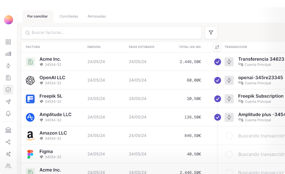Toggle the Acme Inc. row purple checkmark
The image size is (285, 174).
217,62
